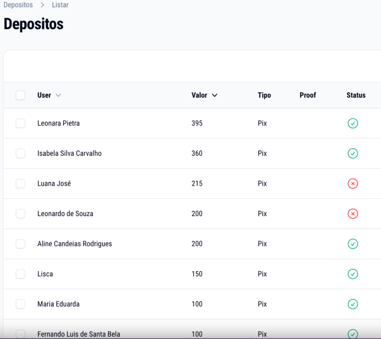
Task: Click the name Maria Eduarda
Action: [58, 304]
